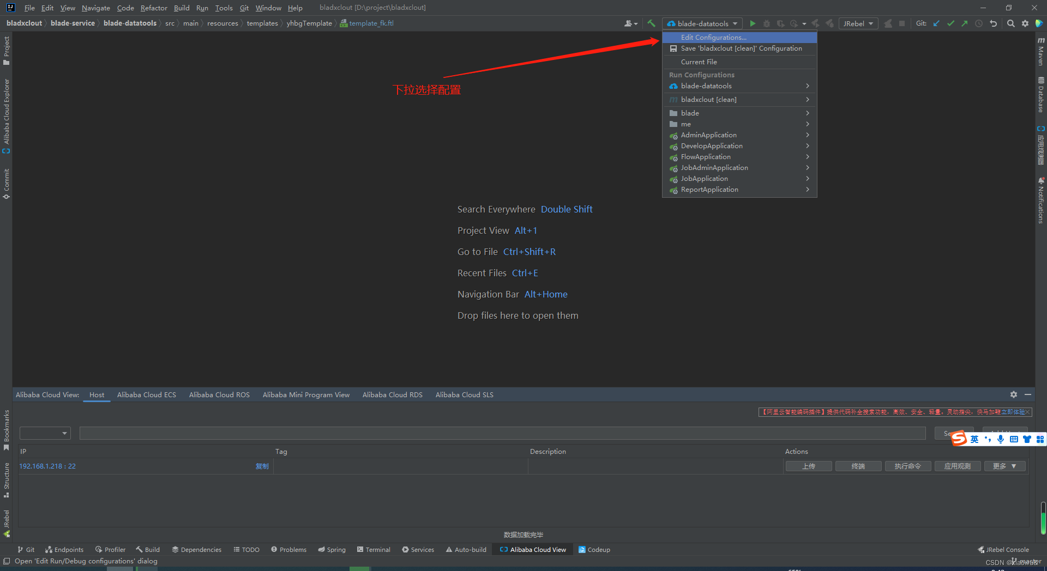
Task: Open the Commit tool window
Action: (x=6, y=184)
